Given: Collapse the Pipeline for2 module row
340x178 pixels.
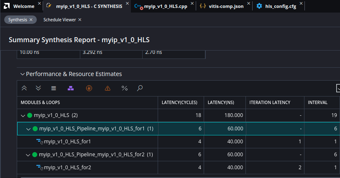Looking at the screenshot, I should pos(28,155).
